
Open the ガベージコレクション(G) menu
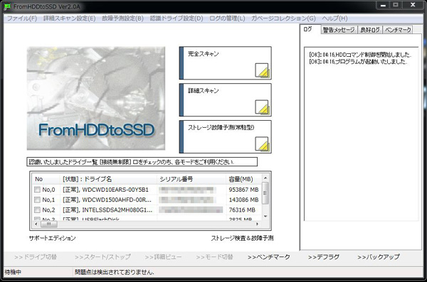[283, 18]
